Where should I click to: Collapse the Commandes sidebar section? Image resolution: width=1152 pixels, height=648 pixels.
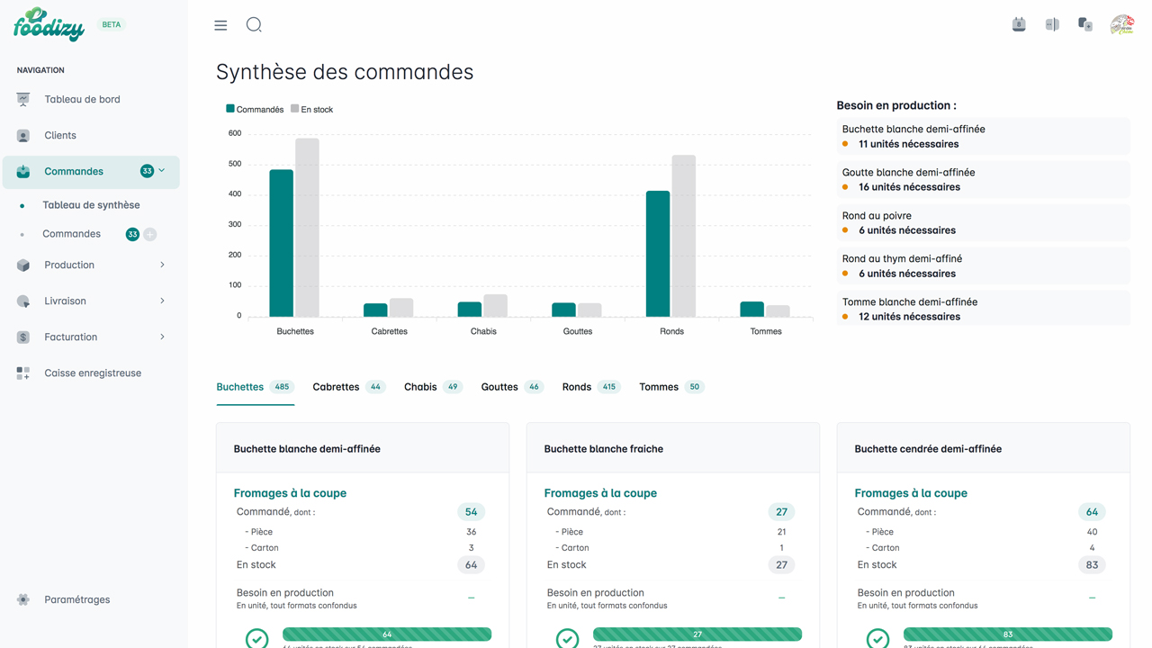(x=162, y=171)
